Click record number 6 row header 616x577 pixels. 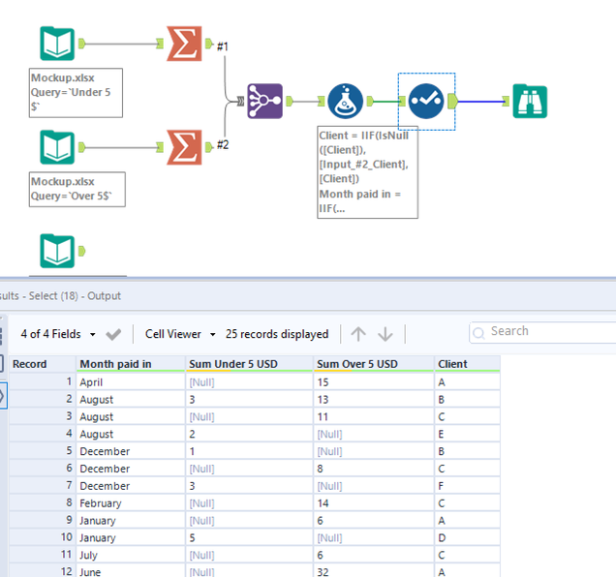pos(43,469)
